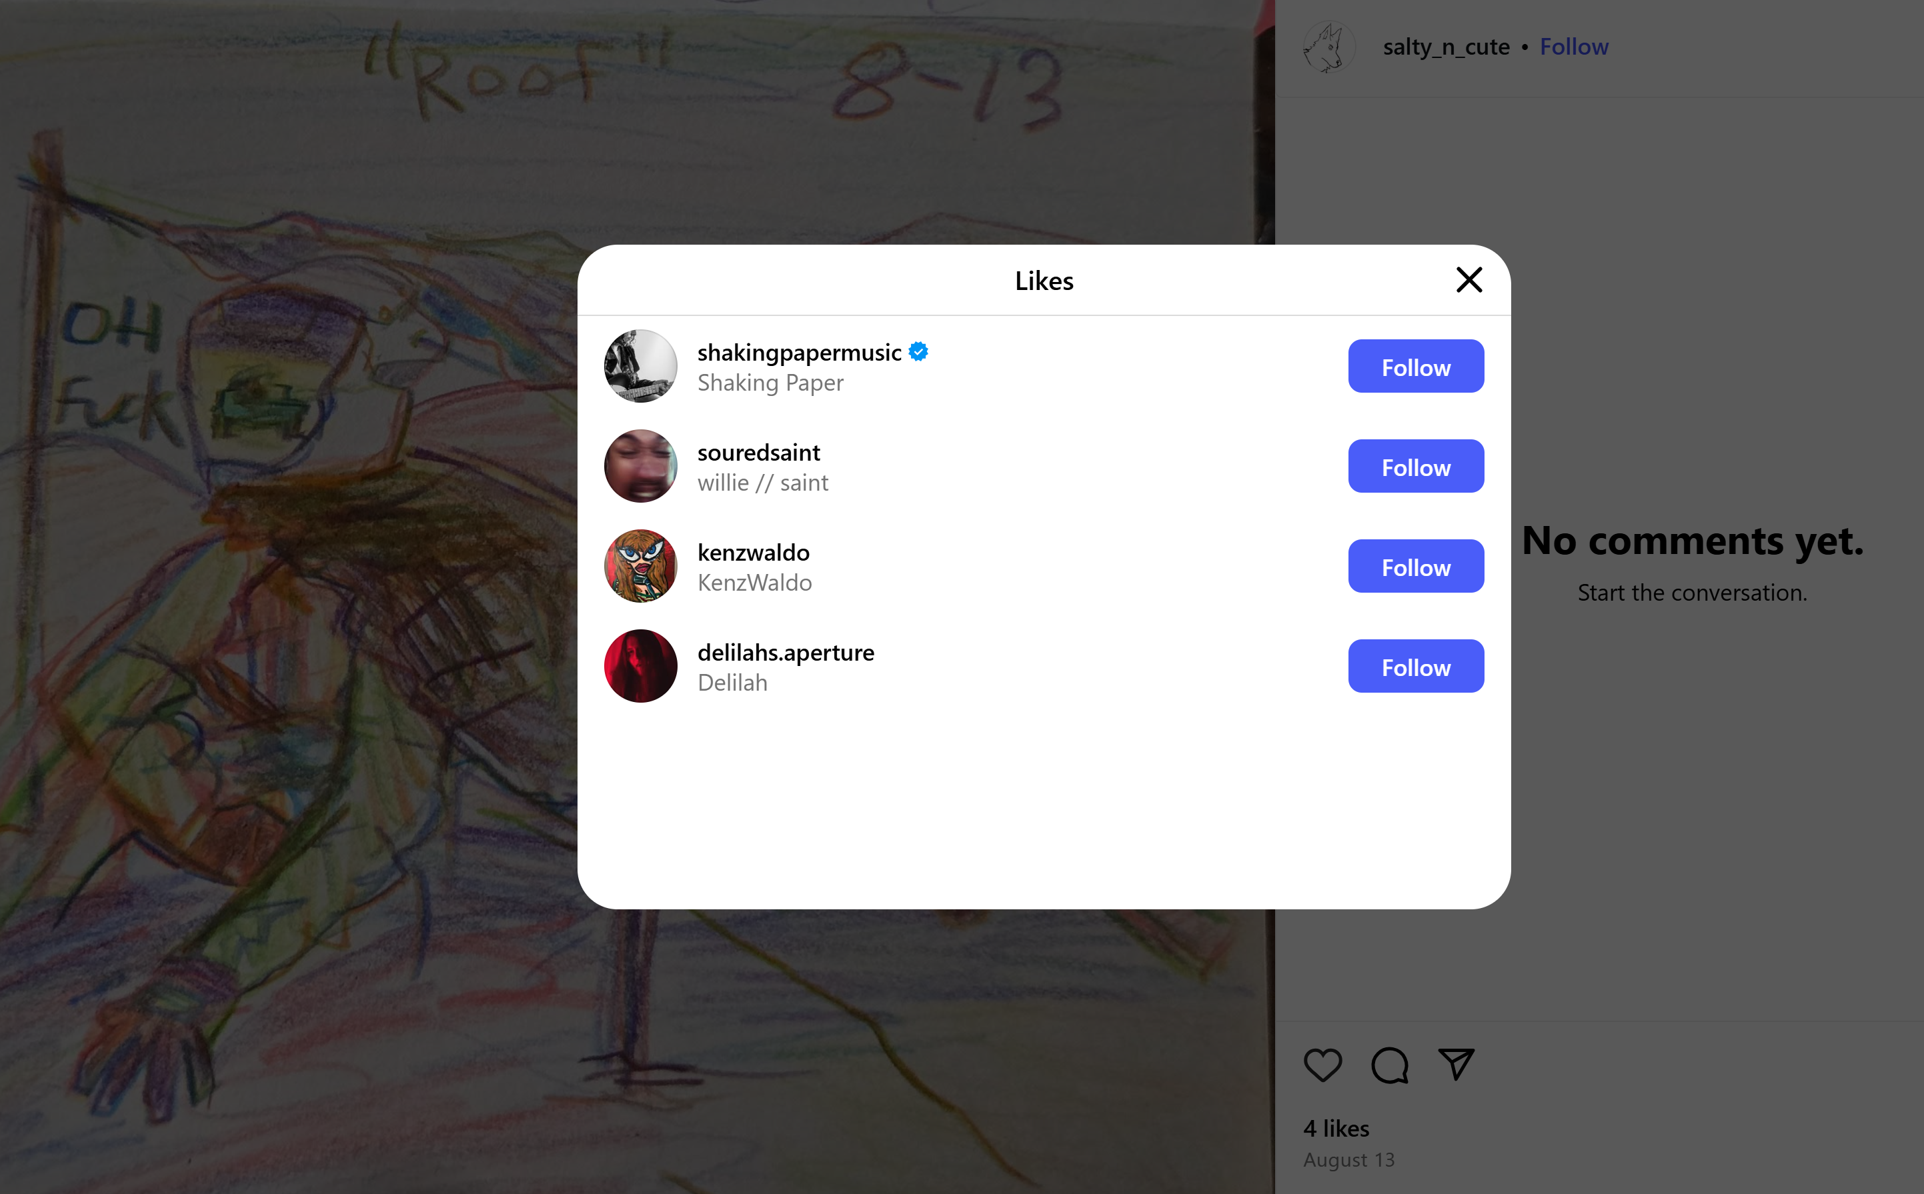The width and height of the screenshot is (1924, 1194).
Task: Open kenzwaldo profile picture
Action: coord(640,566)
